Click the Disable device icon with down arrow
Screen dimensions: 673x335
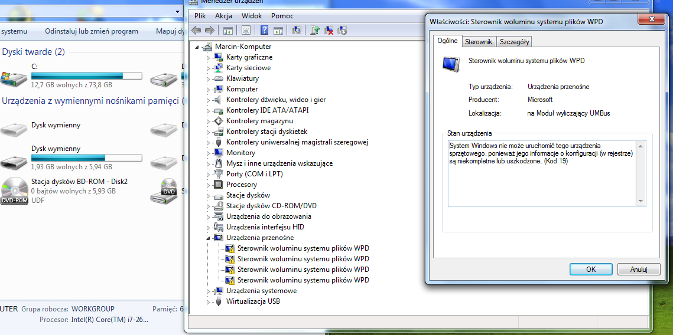click(x=342, y=31)
